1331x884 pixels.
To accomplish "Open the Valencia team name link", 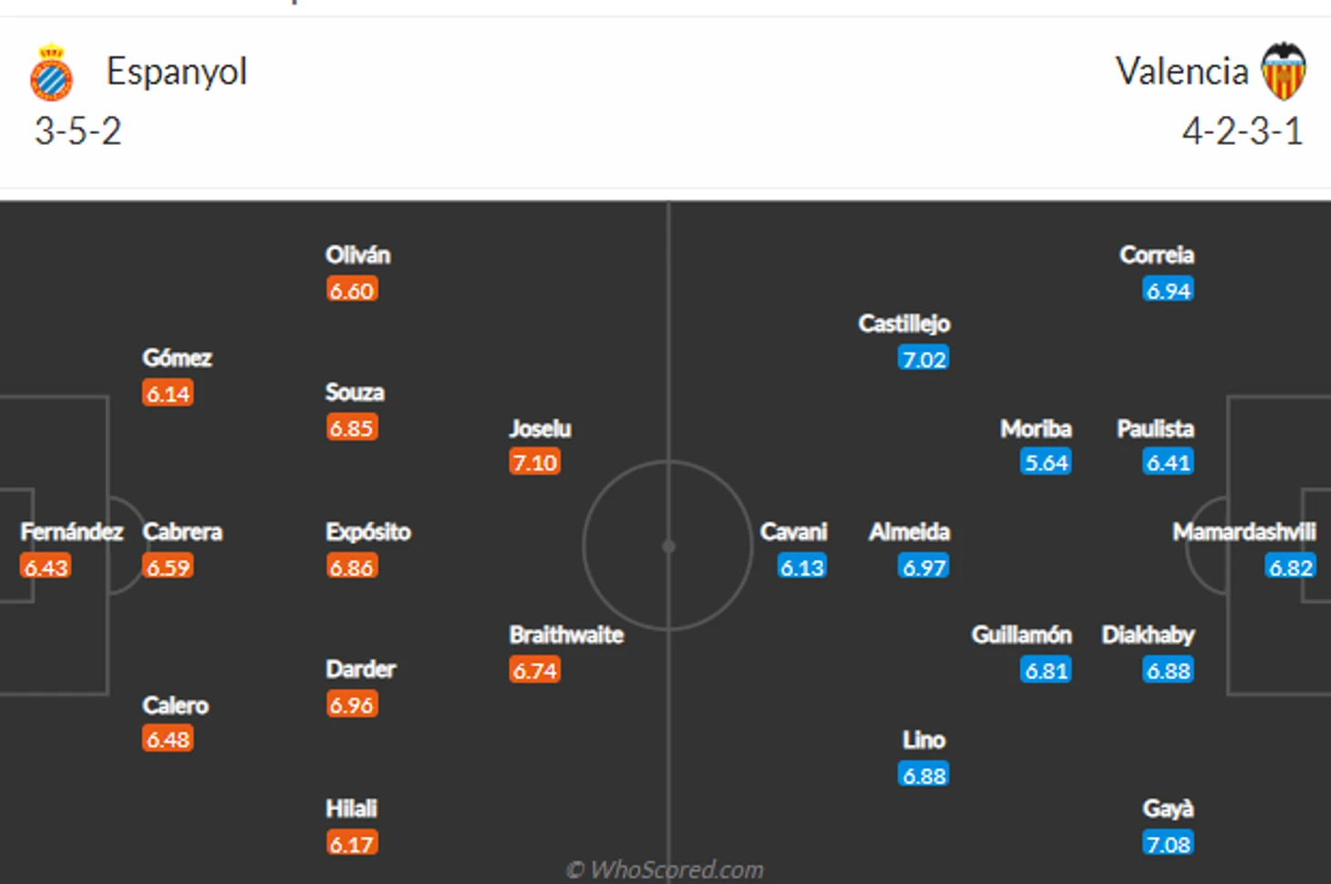I will click(x=1182, y=71).
